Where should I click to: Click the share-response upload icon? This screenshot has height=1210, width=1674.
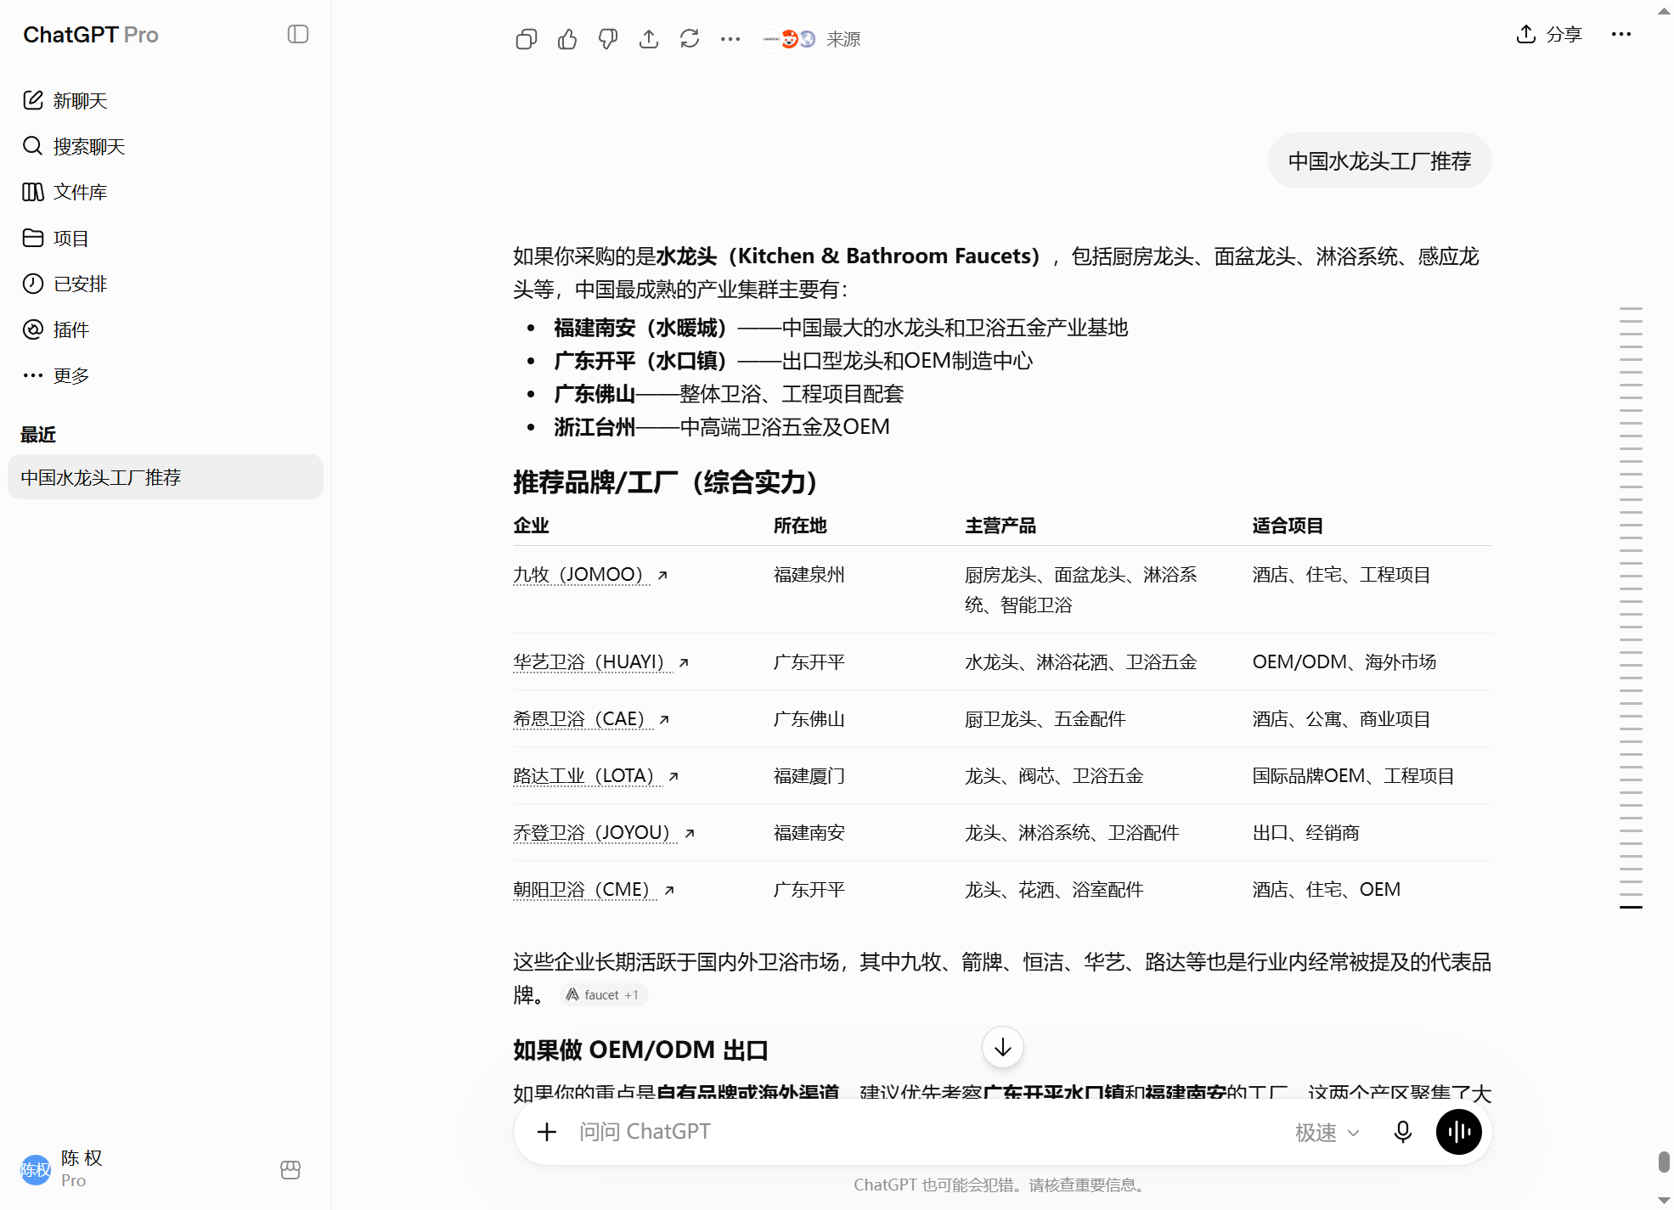pyautogui.click(x=649, y=39)
